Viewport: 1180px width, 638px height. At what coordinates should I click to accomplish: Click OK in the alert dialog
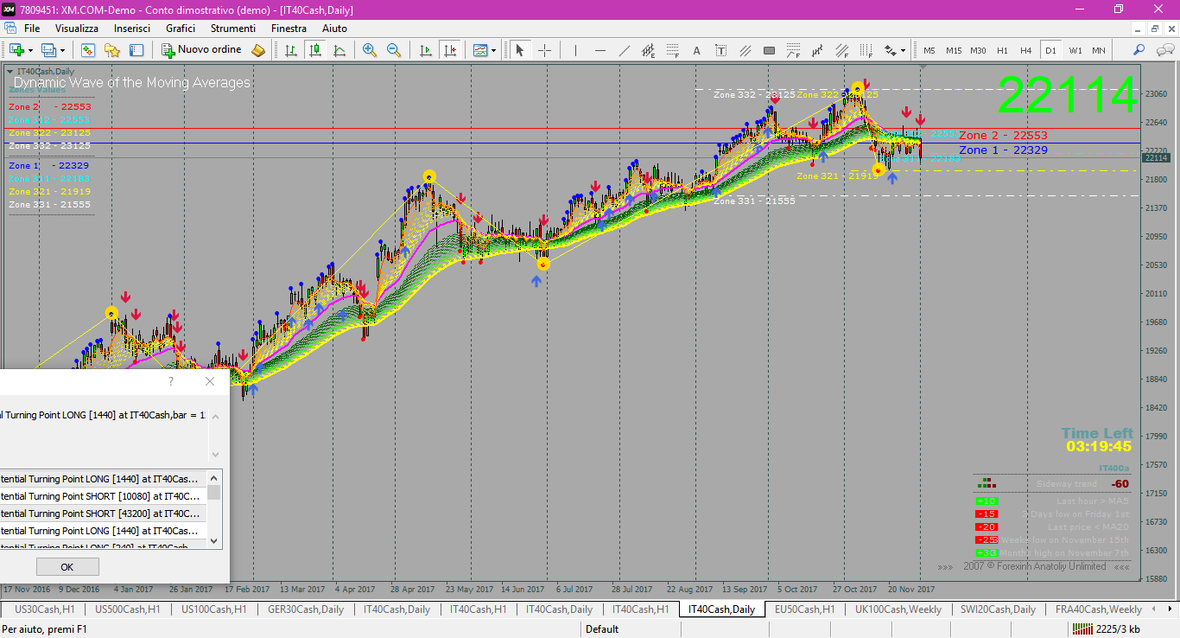pyautogui.click(x=67, y=567)
